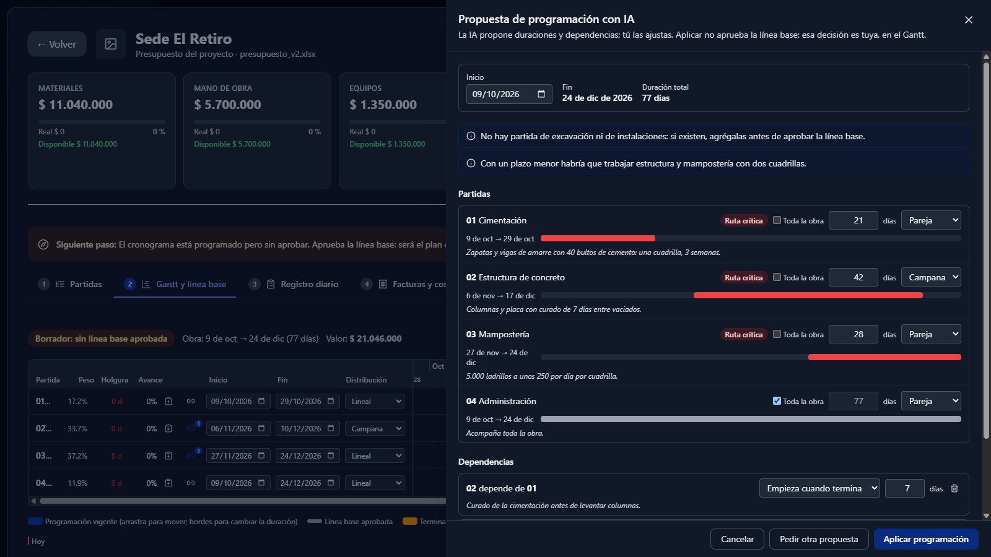This screenshot has width=991, height=557.
Task: Enable Toda la obra for 03 Mampostería
Action: pos(777,334)
